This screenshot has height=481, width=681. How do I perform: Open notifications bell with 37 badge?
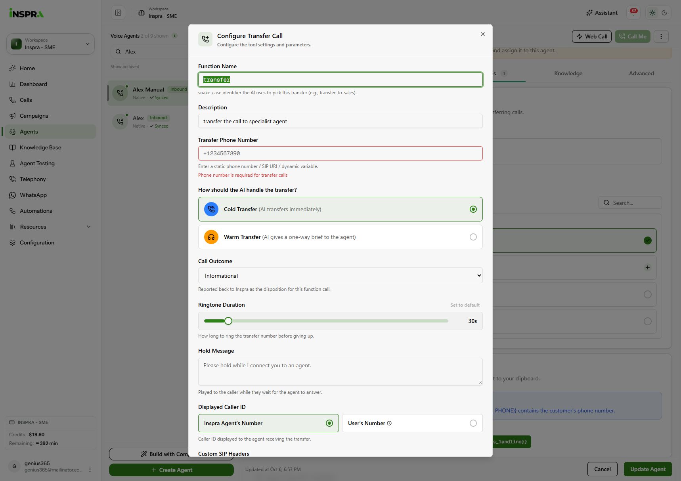point(633,13)
